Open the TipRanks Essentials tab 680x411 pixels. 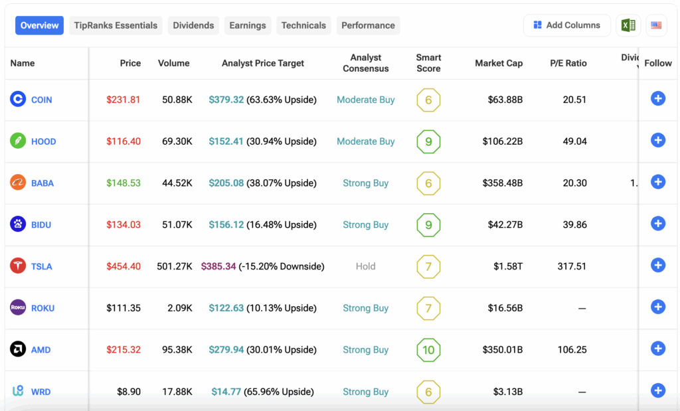coord(116,25)
